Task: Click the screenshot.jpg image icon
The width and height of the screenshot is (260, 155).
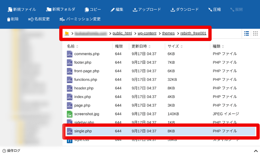Action: 69,114
